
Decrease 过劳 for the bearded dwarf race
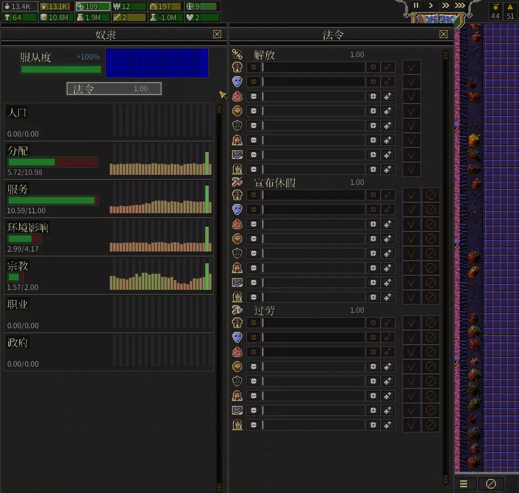pyautogui.click(x=253, y=367)
